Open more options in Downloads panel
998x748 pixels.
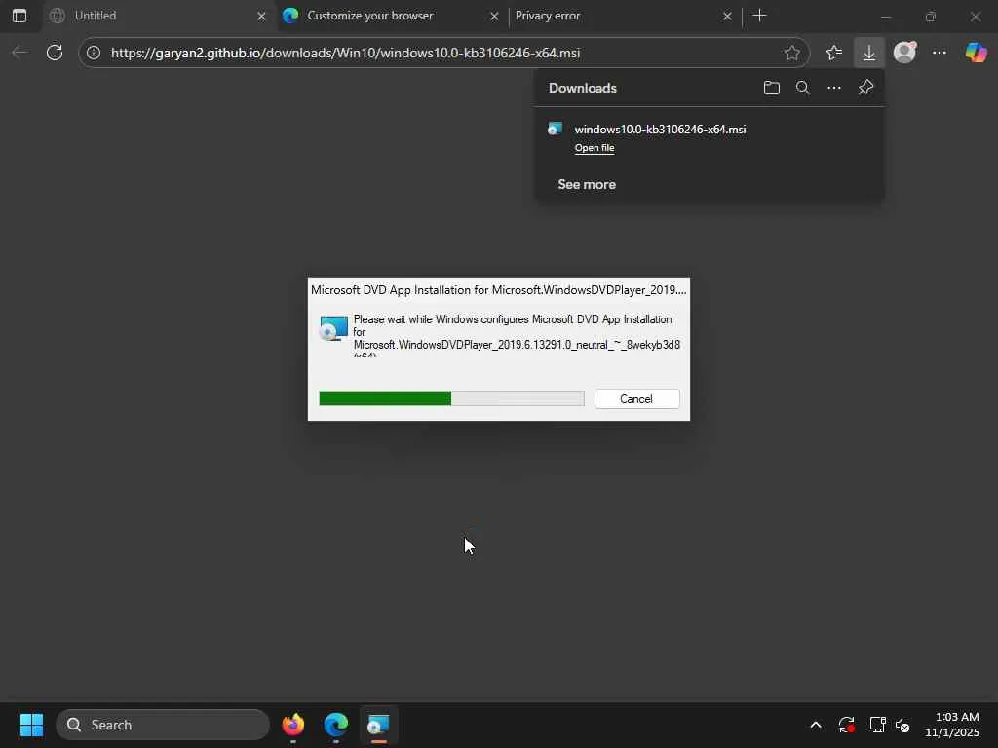(834, 88)
